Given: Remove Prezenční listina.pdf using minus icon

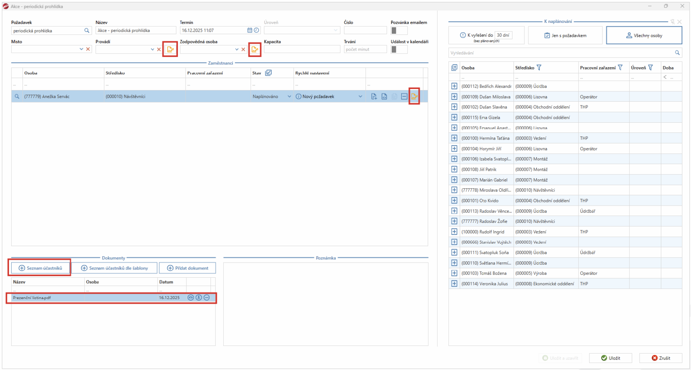Looking at the screenshot, I should pos(206,298).
